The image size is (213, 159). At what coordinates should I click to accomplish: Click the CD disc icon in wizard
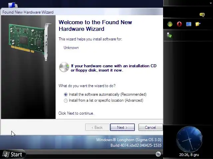click(x=64, y=67)
